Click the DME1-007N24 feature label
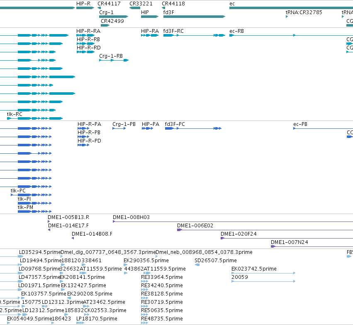 [290, 242]
